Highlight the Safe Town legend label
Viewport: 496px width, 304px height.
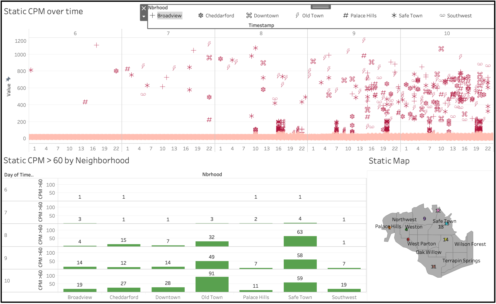pyautogui.click(x=411, y=16)
